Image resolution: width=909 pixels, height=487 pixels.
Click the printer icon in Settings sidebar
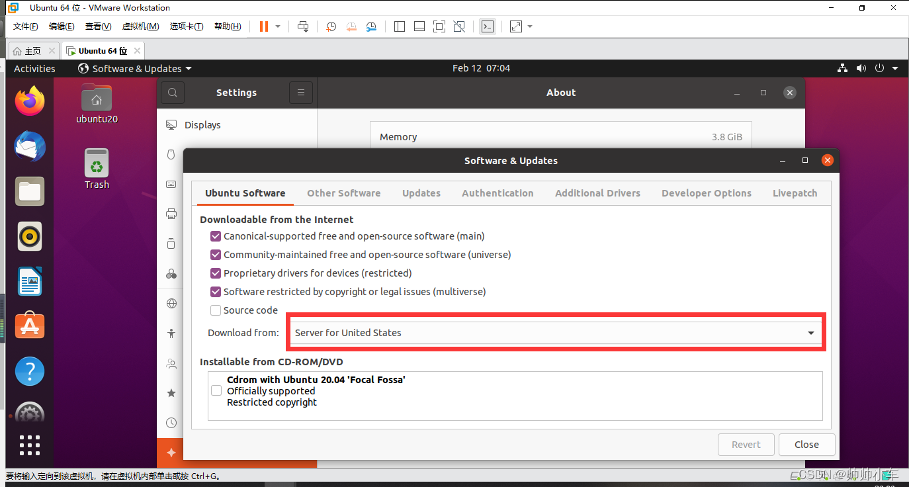(x=171, y=214)
